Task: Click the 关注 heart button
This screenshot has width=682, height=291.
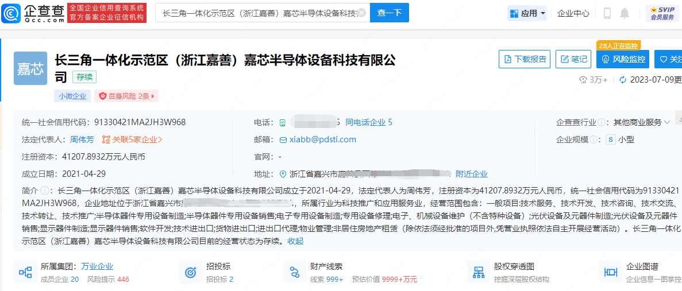Action: pos(669,59)
